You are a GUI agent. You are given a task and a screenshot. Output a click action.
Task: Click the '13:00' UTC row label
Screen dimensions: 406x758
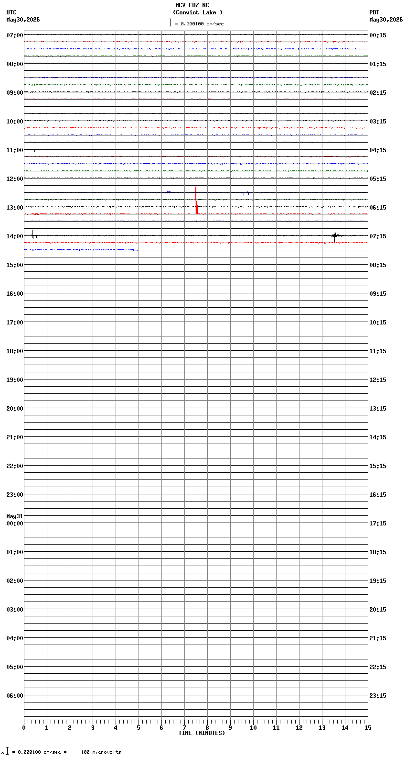15,208
